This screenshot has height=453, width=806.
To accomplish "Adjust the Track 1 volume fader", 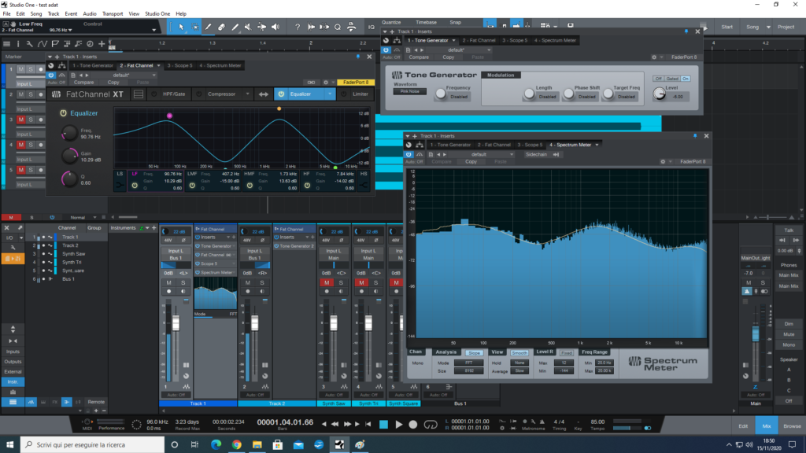I will coord(176,324).
